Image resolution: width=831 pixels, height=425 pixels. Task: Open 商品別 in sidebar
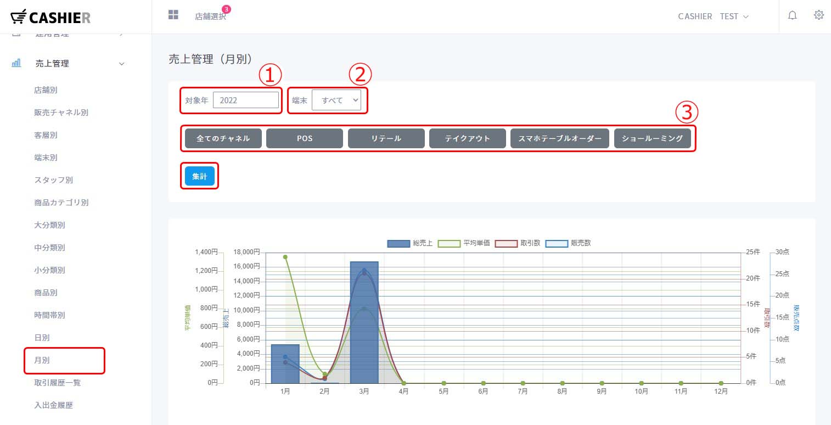[x=46, y=293]
